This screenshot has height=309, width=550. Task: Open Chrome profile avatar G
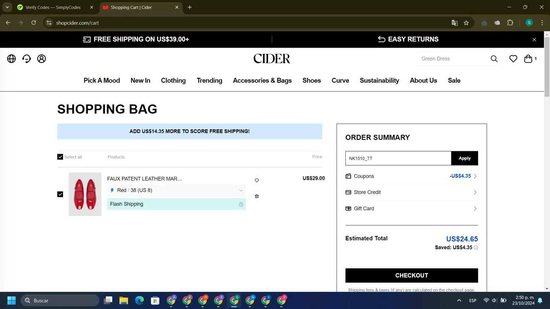pos(529,23)
